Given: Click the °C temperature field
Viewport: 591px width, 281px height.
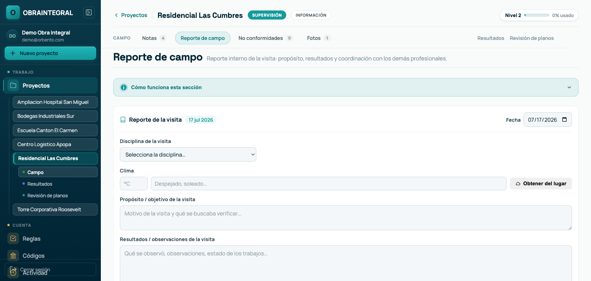Looking at the screenshot, I should point(134,183).
